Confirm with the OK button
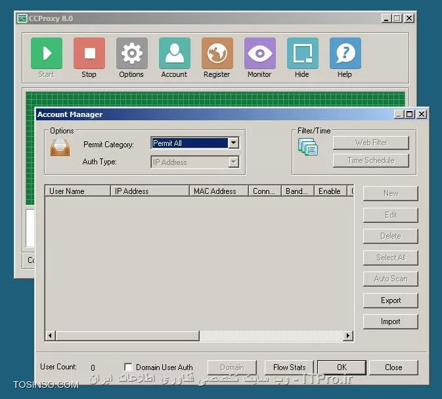Screen dimensions: 442x399 342,367
